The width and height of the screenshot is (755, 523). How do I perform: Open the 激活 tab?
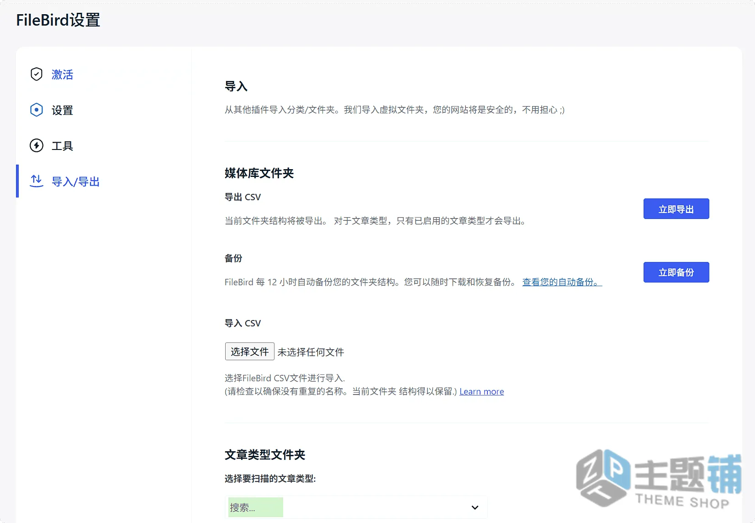point(62,74)
